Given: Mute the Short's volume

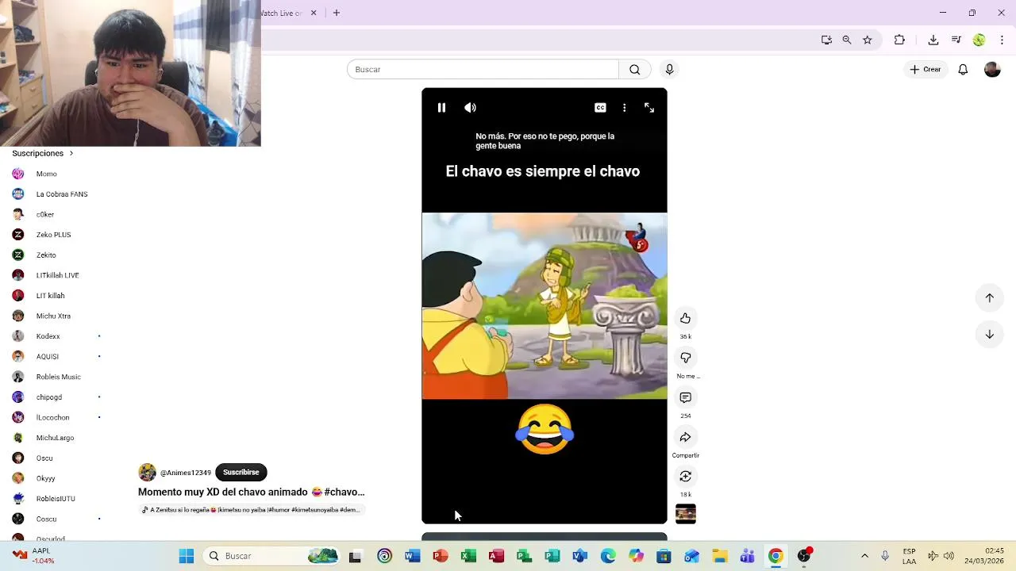Looking at the screenshot, I should (x=470, y=108).
